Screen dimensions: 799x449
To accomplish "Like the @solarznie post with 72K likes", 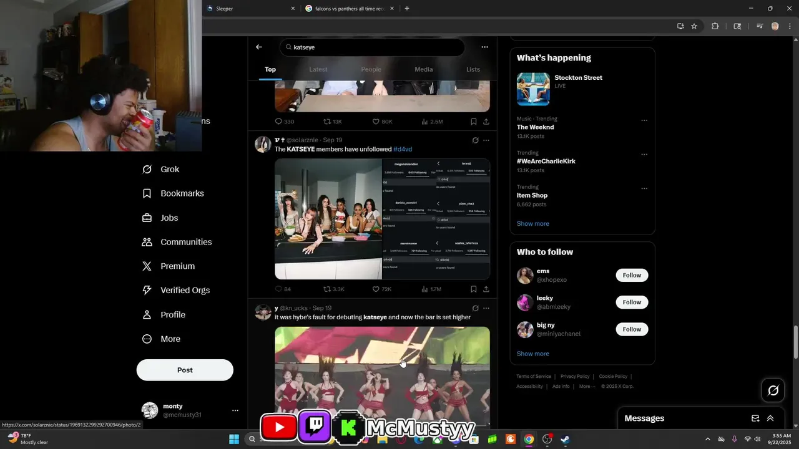I will (381, 289).
